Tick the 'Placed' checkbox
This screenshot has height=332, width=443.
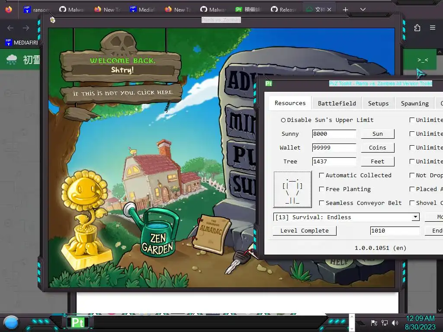pos(412,189)
